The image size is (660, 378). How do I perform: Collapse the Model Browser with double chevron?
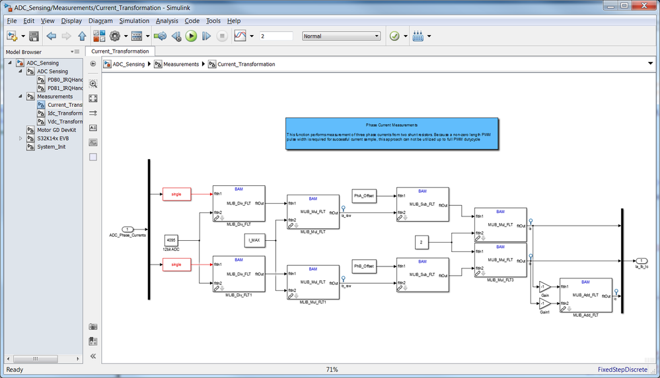(93, 356)
